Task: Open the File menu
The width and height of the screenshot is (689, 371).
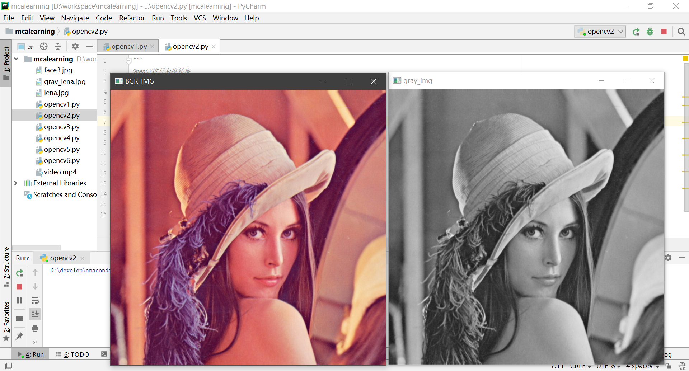Action: click(x=9, y=18)
